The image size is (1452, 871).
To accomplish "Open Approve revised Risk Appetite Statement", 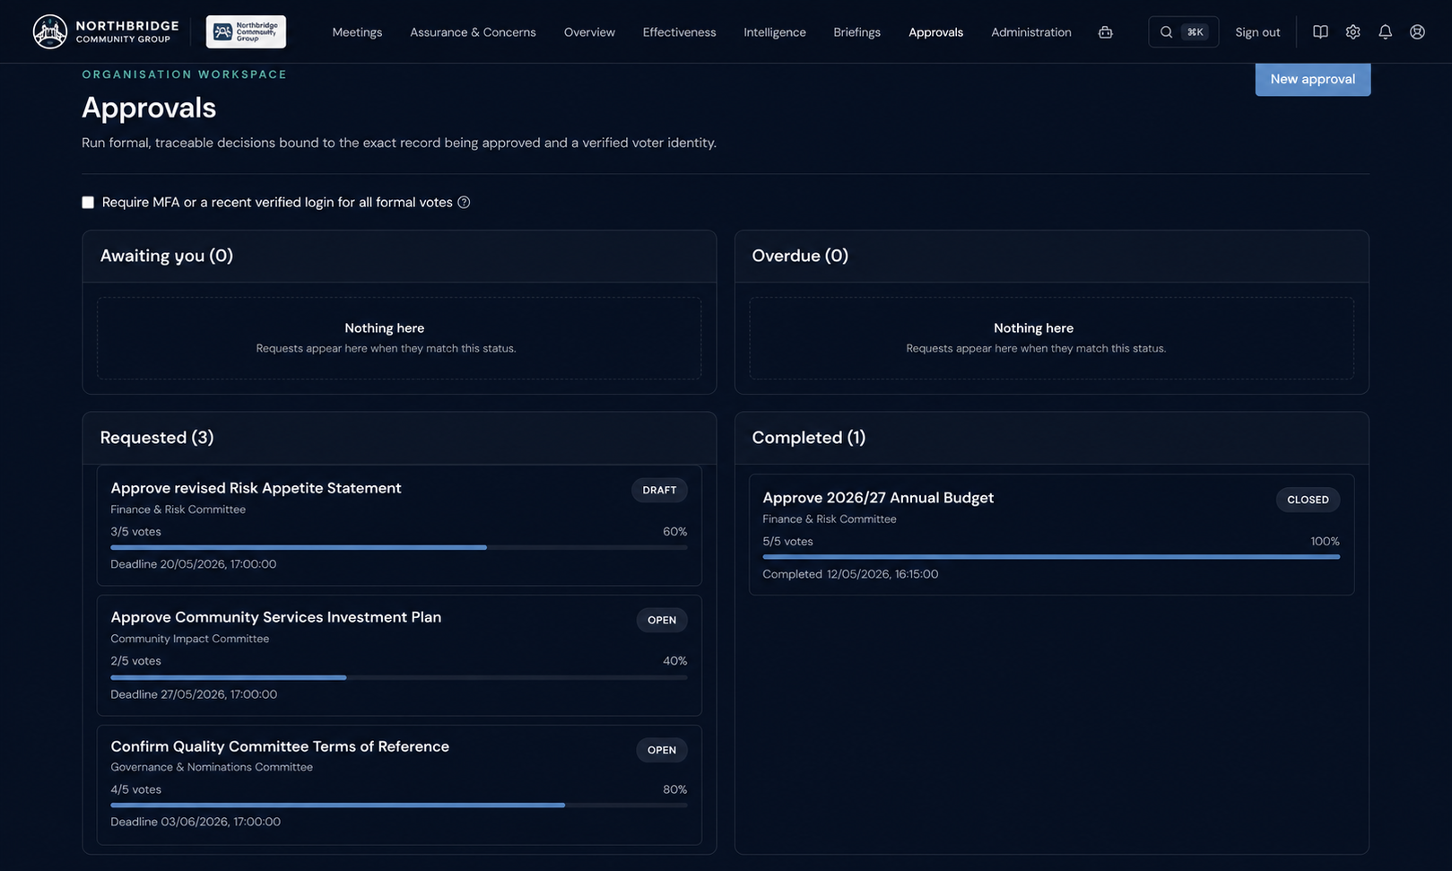I will coord(256,488).
